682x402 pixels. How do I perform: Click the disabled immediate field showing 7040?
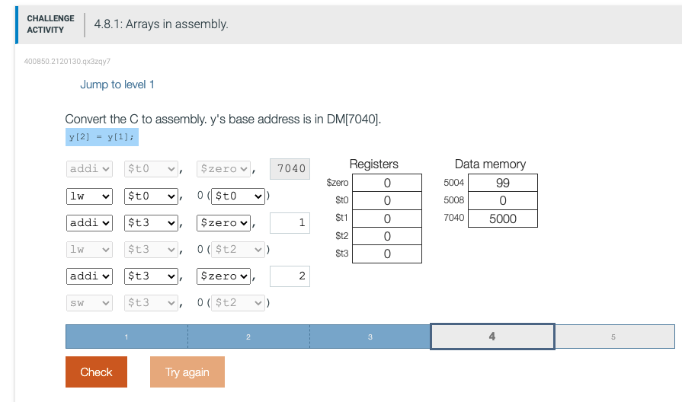(x=290, y=169)
